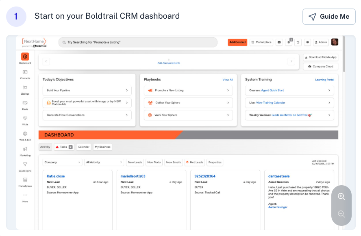The height and width of the screenshot is (236, 361).
Task: Toggle the New Leads filter
Action: [x=135, y=162]
